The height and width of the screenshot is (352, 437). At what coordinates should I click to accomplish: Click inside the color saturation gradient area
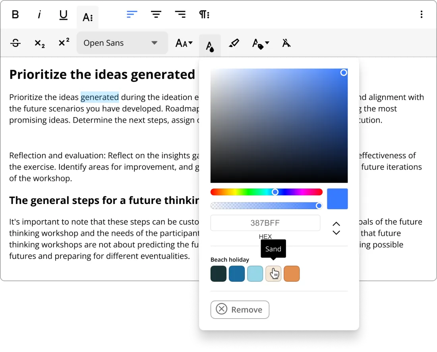(x=279, y=125)
